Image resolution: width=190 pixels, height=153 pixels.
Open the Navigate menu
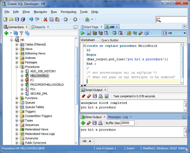pyautogui.click(x=40, y=12)
